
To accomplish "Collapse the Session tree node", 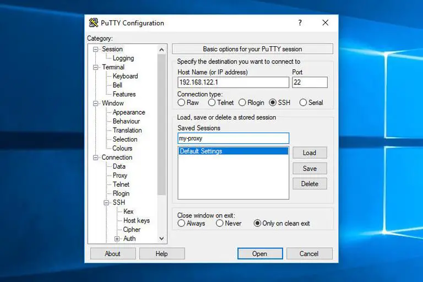I will pyautogui.click(x=95, y=50).
